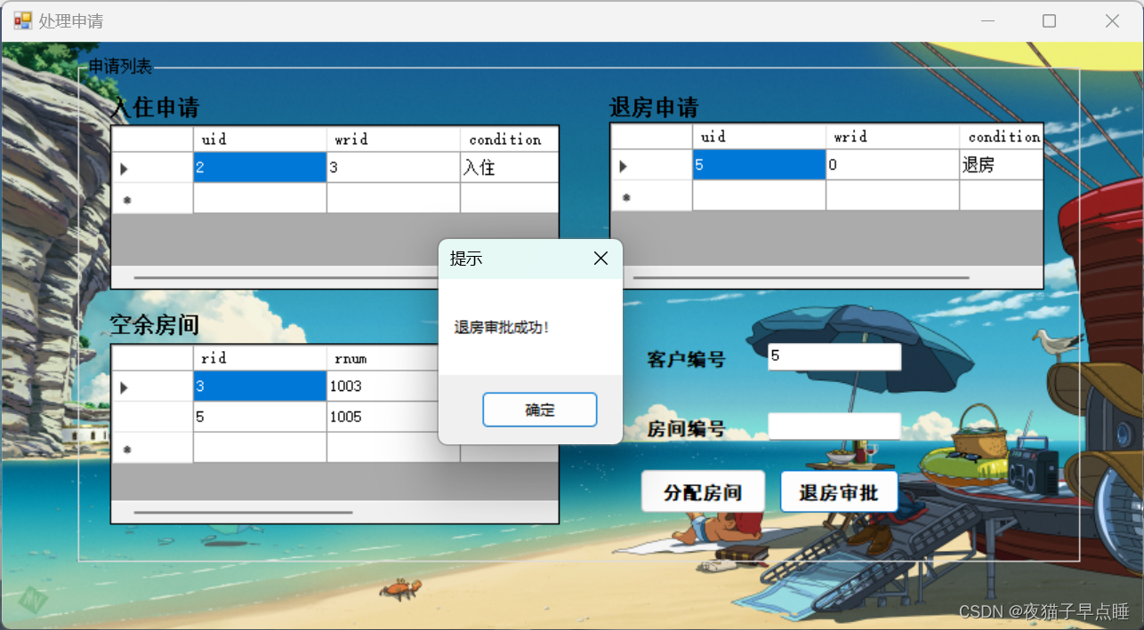Select condition cell 入住 in 入住申请 table

(x=509, y=167)
